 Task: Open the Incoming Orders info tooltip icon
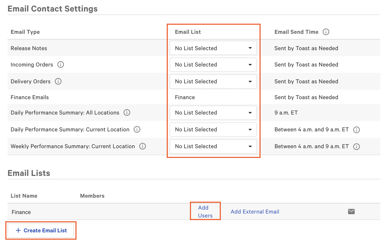60,64
